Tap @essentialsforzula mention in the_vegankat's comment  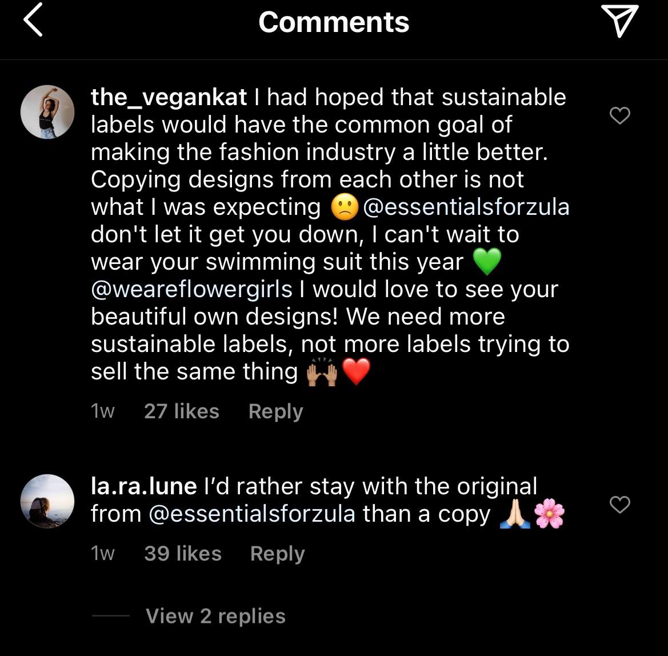(466, 207)
